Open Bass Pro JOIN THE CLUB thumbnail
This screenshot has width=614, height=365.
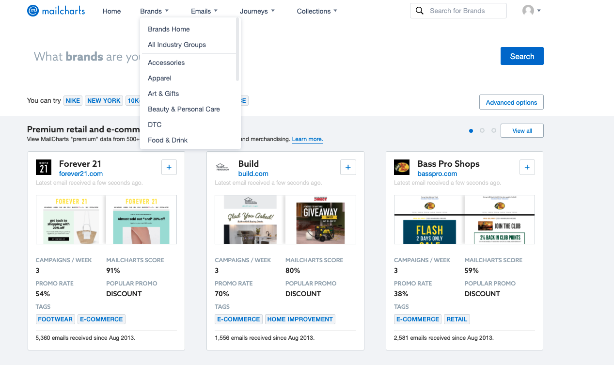500,220
